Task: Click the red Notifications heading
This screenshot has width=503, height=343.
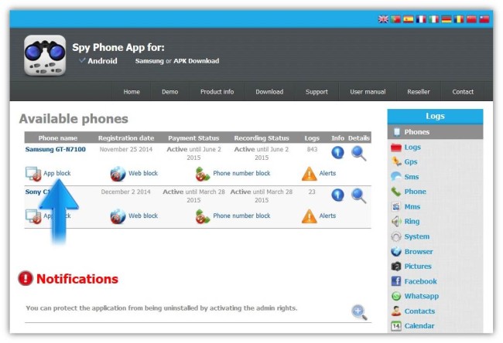Action: [77, 279]
